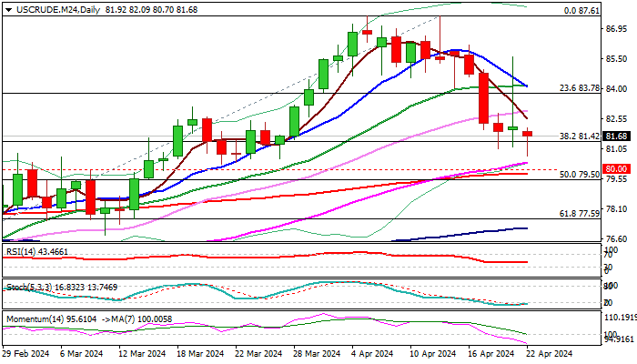
Task: Select the USCRUDE.M24,Daily chart title
Action: point(58,10)
